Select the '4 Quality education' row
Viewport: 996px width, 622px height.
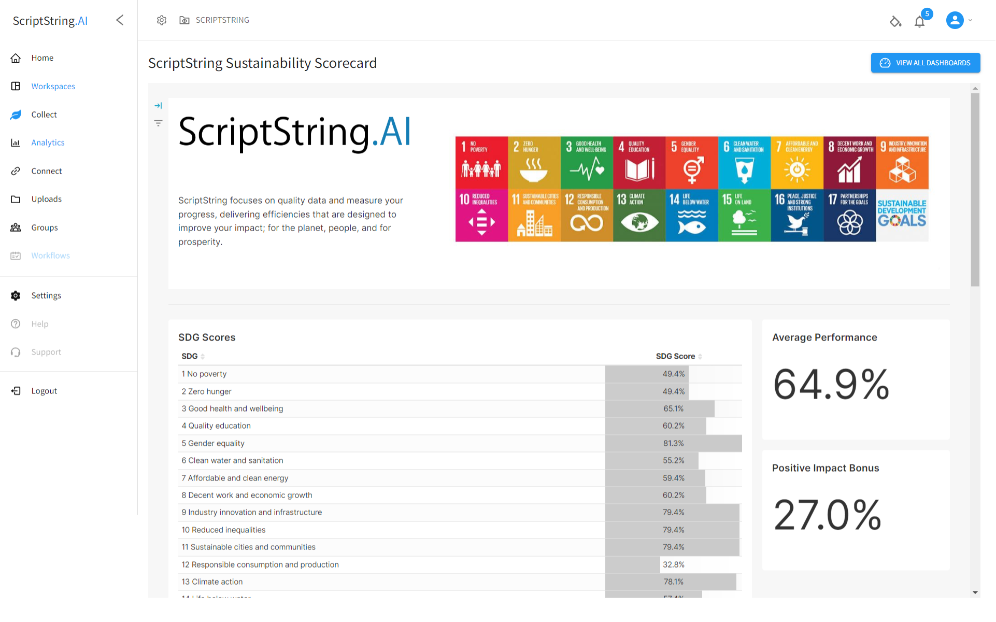point(460,426)
